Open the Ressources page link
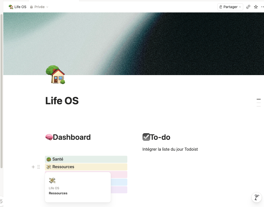 (x=63, y=167)
